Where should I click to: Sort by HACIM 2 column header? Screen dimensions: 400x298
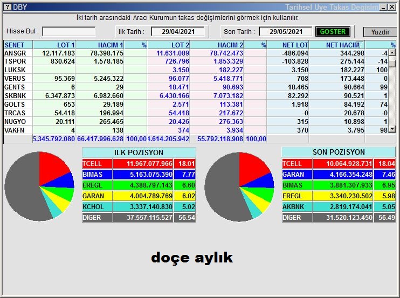coord(217,45)
